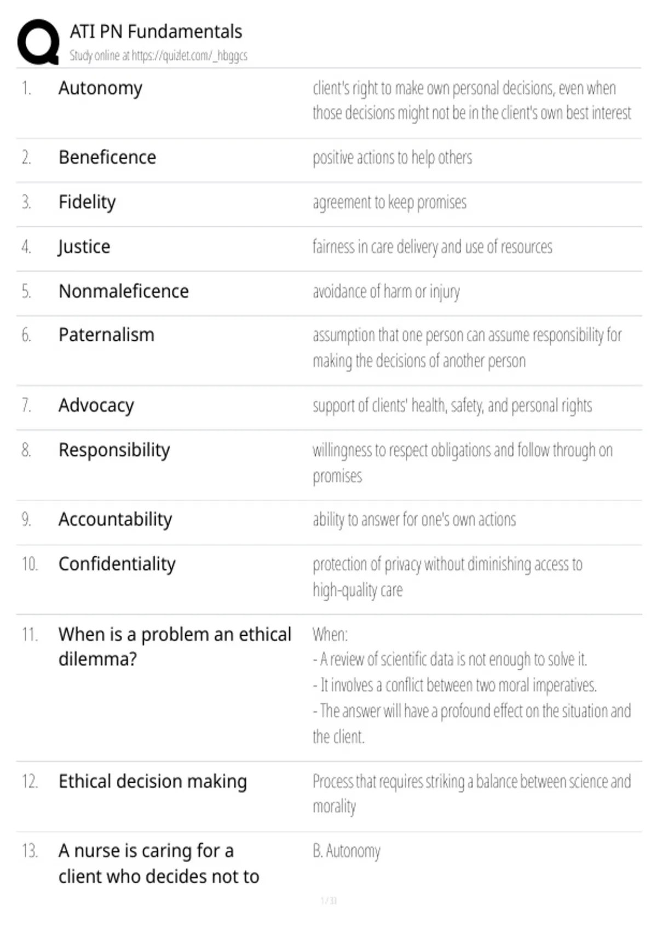Click the Fidelity term
Screen dimensions: 657x931
pyautogui.click(x=87, y=202)
